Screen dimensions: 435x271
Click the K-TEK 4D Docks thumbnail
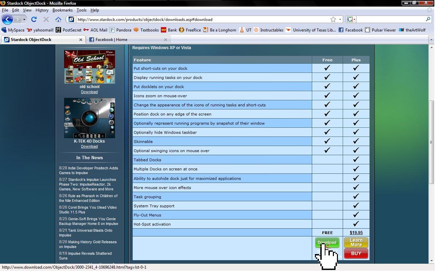tap(90, 118)
